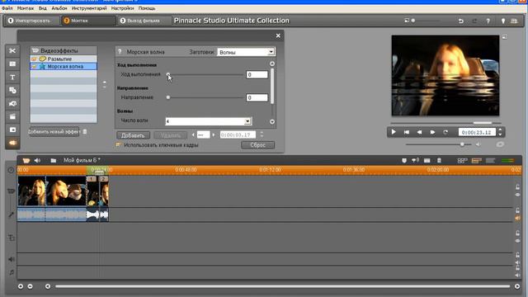Click the folder icon next to Мой фильм 6
The width and height of the screenshot is (528, 297).
tap(53, 161)
